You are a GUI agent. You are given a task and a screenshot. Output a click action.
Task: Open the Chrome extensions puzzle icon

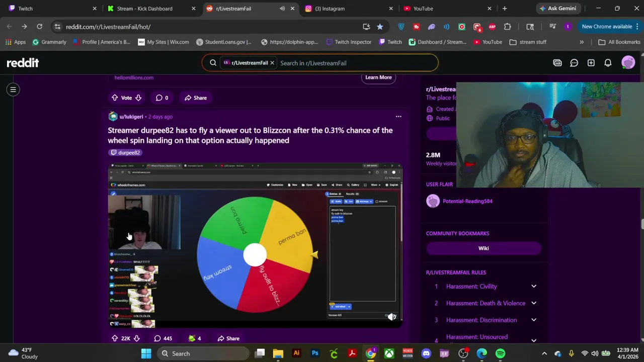[x=507, y=27]
